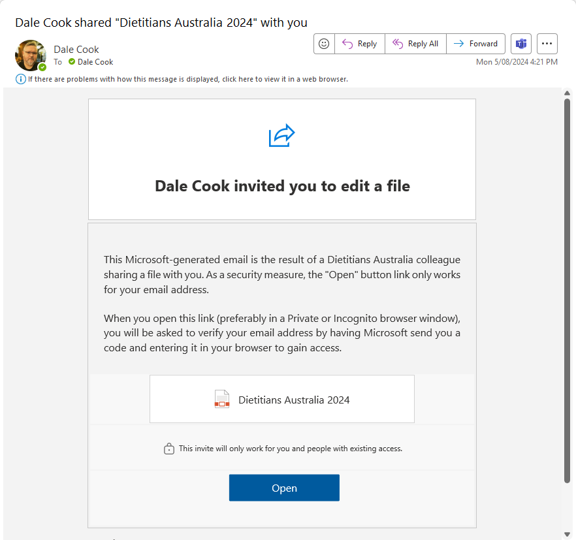Click the scrollbar down arrow
Image resolution: width=576 pixels, height=540 pixels.
(x=568, y=534)
